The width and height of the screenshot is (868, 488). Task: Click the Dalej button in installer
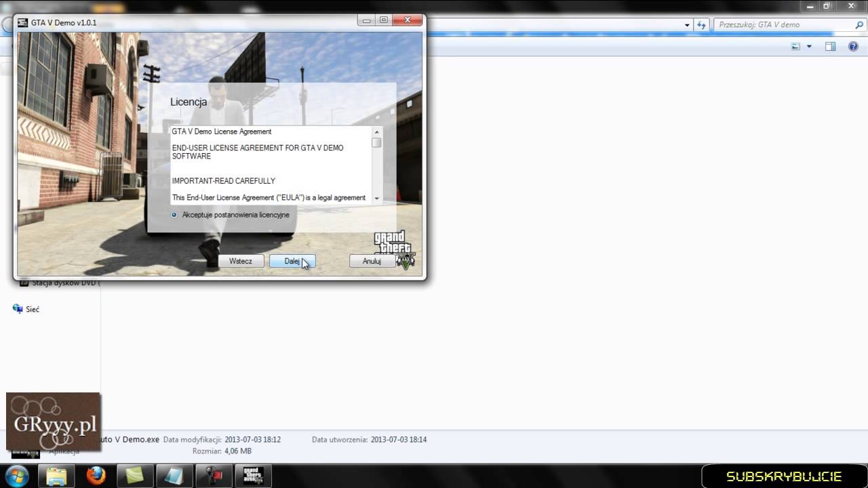(x=292, y=261)
